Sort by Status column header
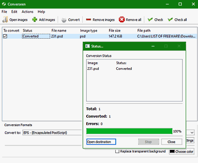 (27, 30)
